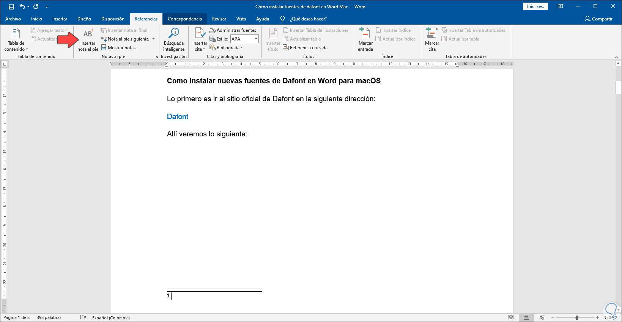The width and height of the screenshot is (622, 322).
Task: Customize the Quick Access Toolbar dropdown
Action: pos(47,6)
